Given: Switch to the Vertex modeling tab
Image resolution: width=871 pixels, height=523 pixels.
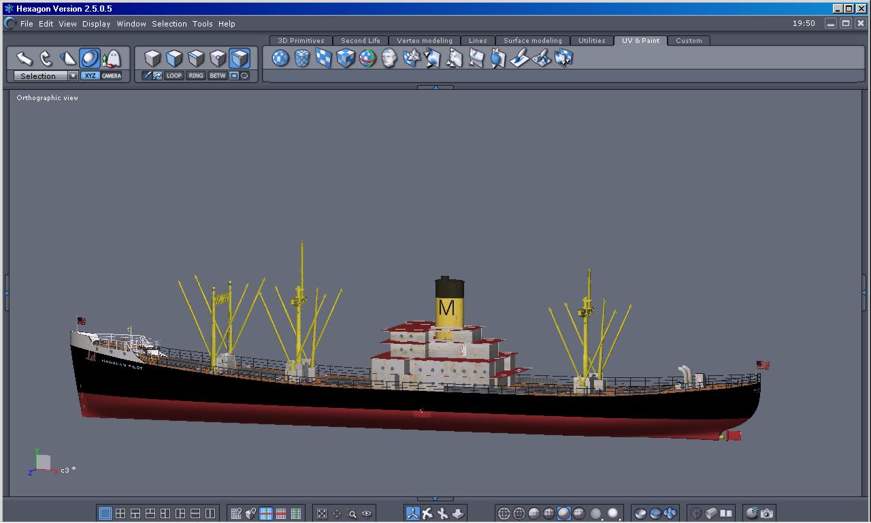Looking at the screenshot, I should click(424, 41).
